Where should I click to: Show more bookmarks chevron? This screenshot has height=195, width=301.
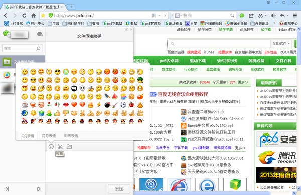point(274,23)
